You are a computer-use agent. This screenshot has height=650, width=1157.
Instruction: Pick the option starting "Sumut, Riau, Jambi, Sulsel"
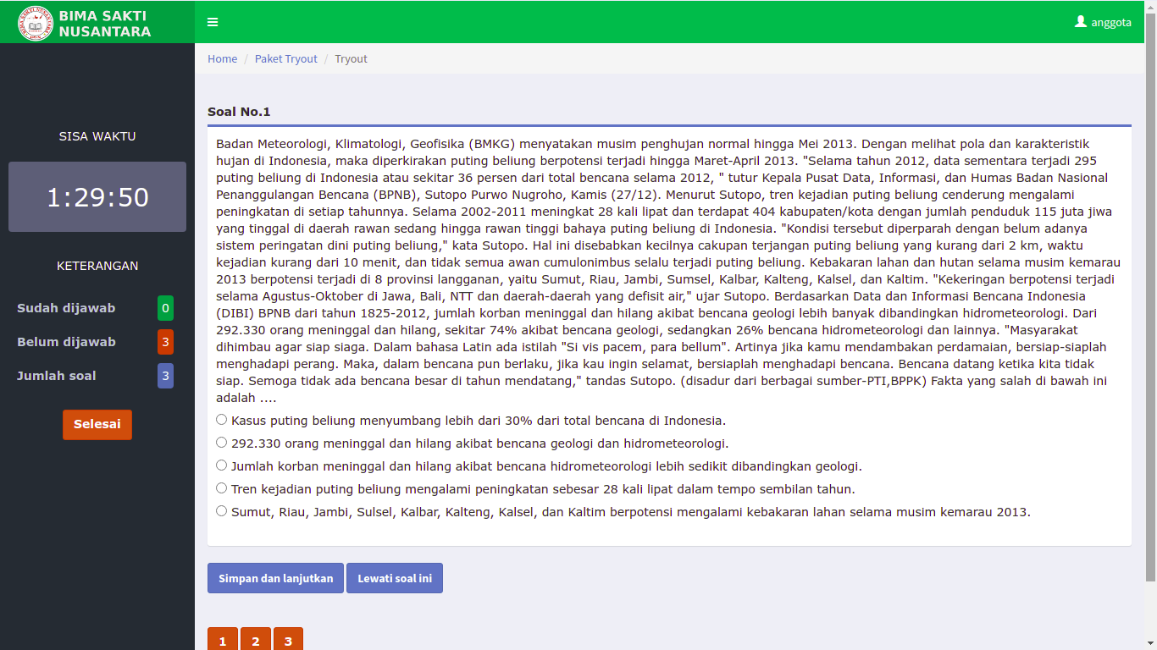(x=222, y=511)
